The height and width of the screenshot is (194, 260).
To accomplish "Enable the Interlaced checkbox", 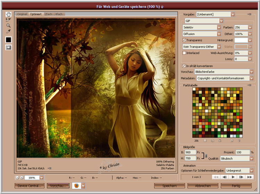I will point(184,53).
